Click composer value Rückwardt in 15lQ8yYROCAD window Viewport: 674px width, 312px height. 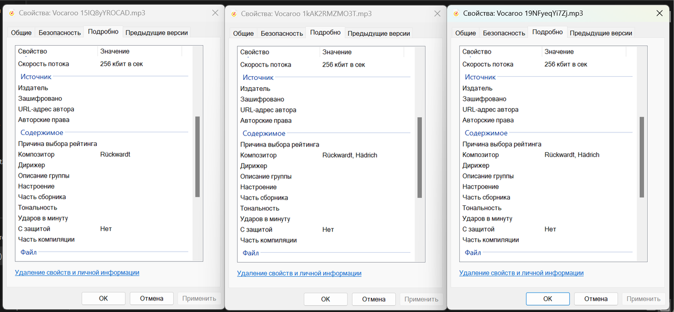[x=115, y=154]
